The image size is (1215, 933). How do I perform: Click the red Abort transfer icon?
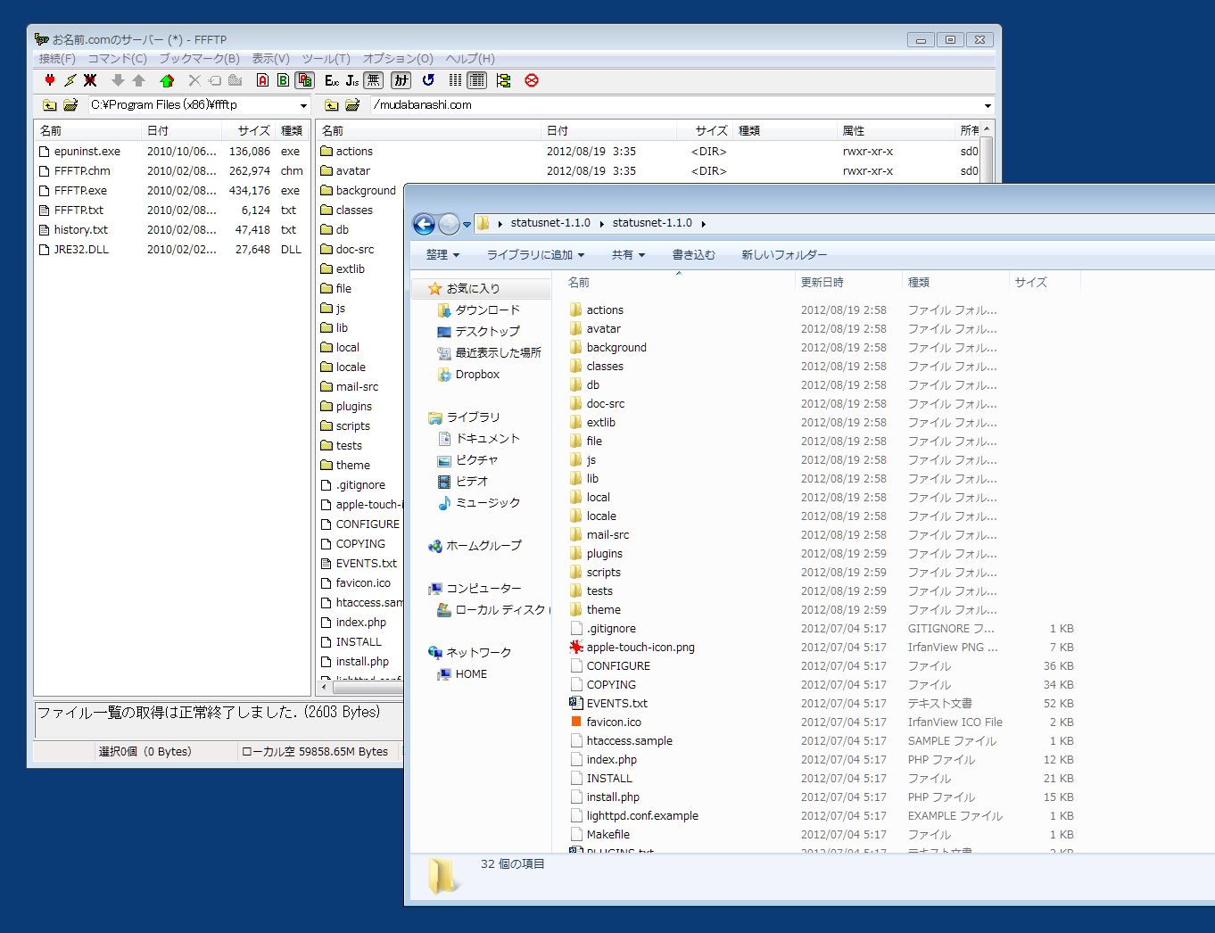point(532,80)
